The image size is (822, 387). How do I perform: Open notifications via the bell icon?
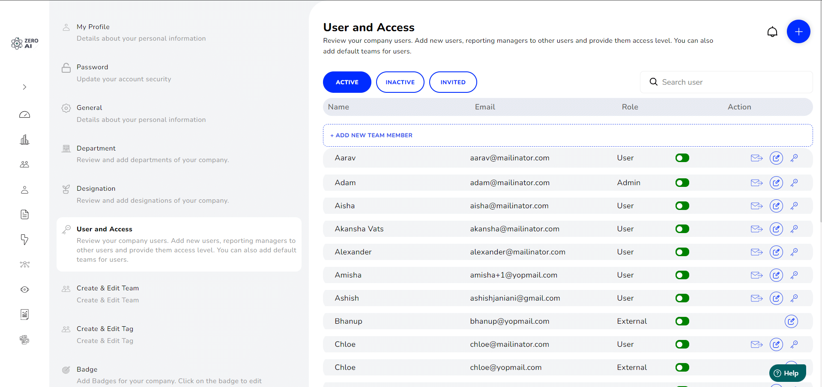coord(772,32)
